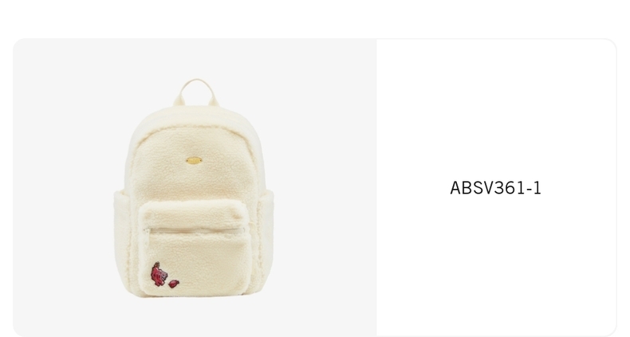Click the bottom edge of the backpack base
630x337 pixels.
(195, 296)
